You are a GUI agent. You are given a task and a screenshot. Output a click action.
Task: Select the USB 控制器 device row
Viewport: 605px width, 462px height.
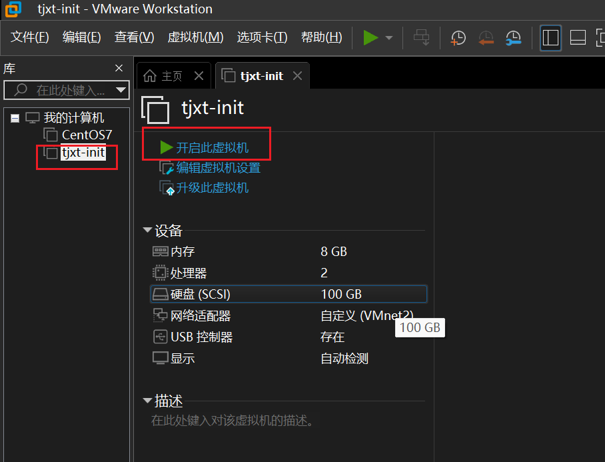[289, 337]
